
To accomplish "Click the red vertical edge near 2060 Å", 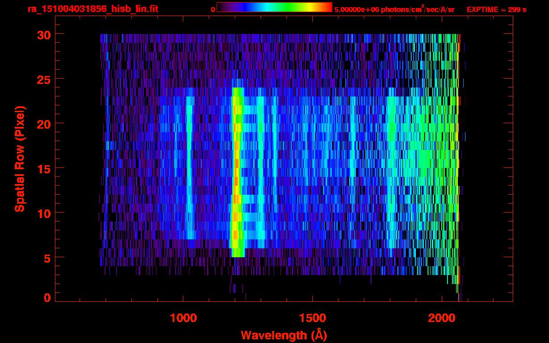I will [x=459, y=134].
